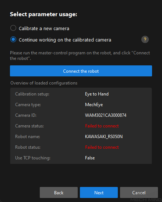Viewport: 162px width, 202px height.
Task: Click the Overview of loaded configurations label
Action: pyautogui.click(x=44, y=83)
